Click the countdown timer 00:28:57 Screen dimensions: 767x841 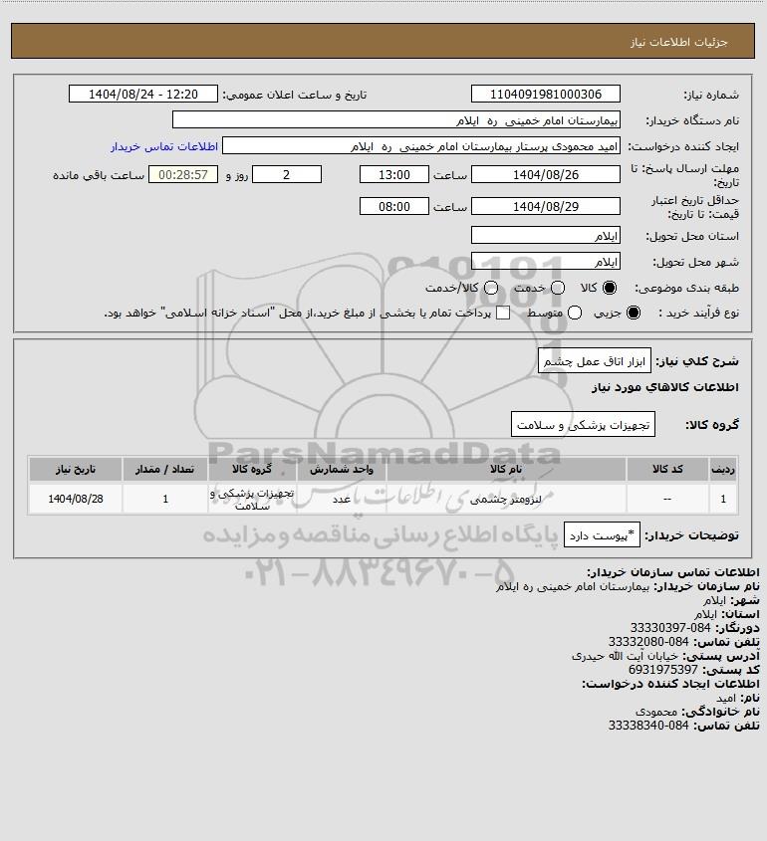[x=183, y=174]
